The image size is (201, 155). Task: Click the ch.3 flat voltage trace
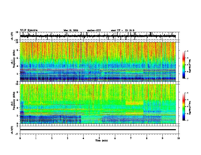[x=98, y=130]
